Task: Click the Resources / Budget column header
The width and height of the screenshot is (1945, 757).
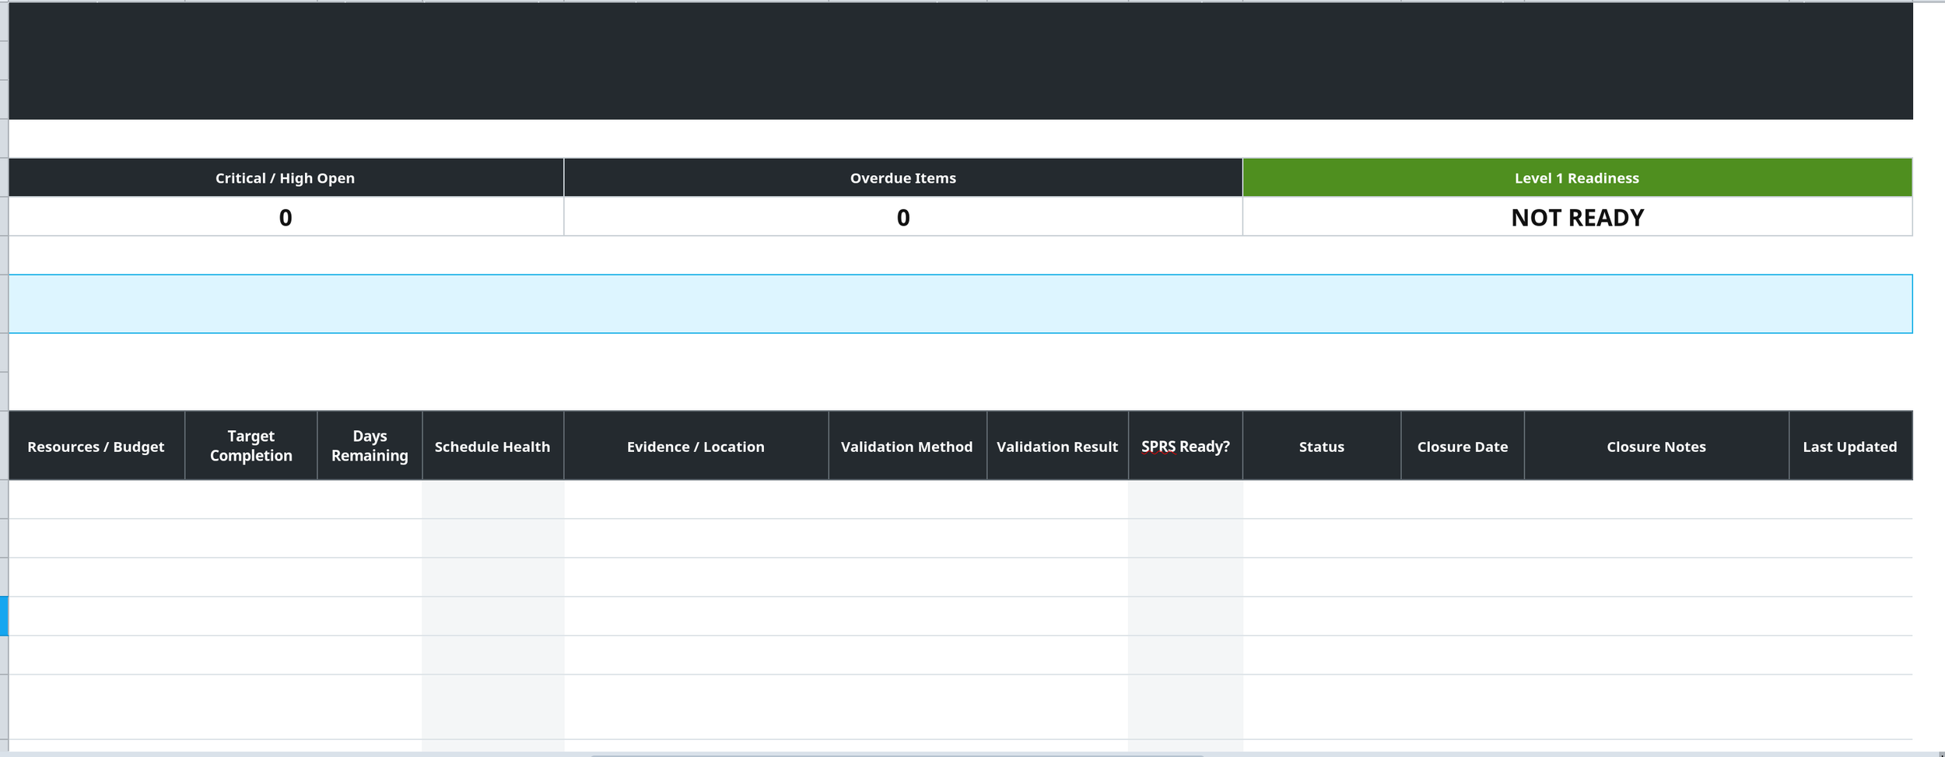Action: [x=96, y=446]
